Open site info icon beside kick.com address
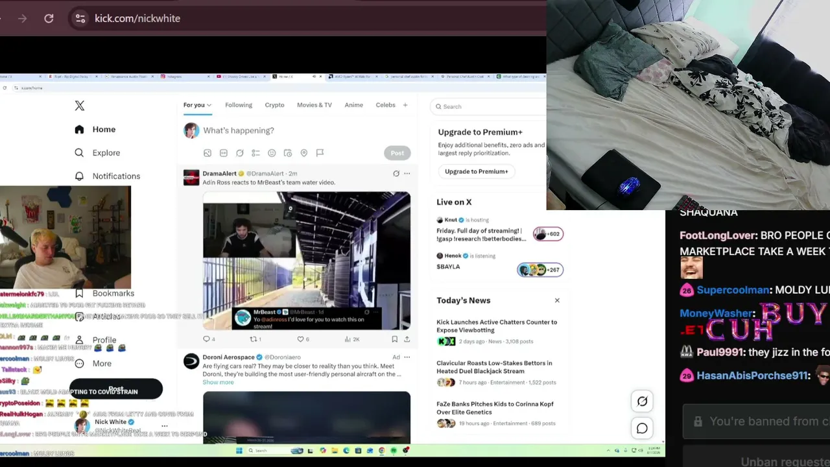The width and height of the screenshot is (830, 467). point(80,18)
